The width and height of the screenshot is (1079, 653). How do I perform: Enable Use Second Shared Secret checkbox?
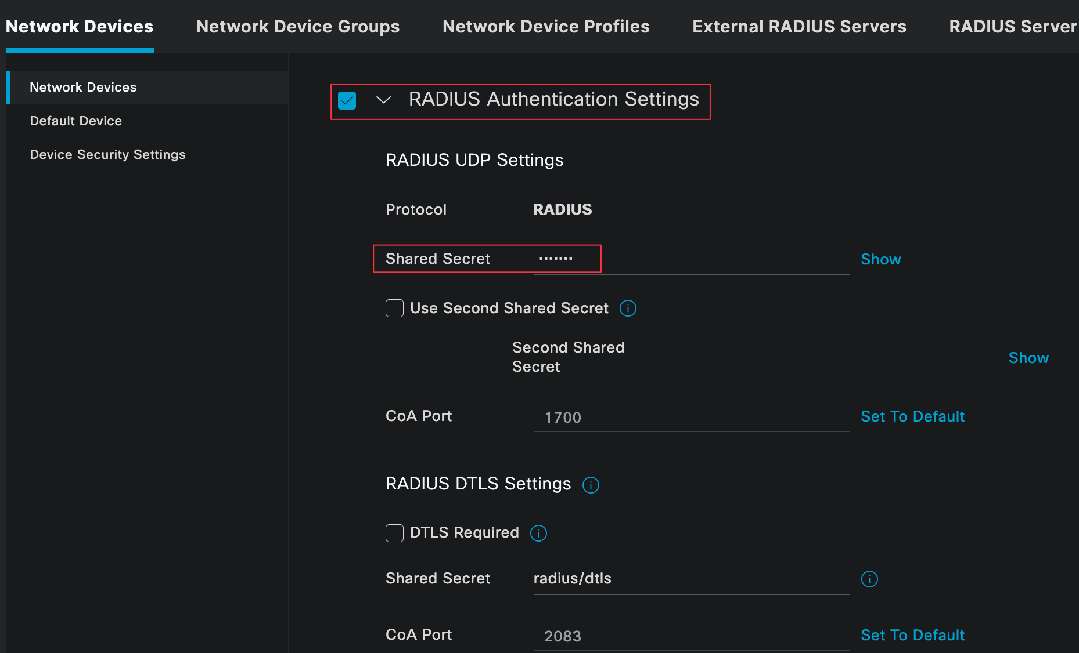(x=394, y=308)
